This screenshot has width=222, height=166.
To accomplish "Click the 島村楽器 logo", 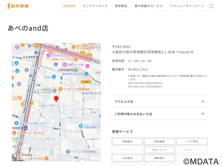I will point(18,6).
